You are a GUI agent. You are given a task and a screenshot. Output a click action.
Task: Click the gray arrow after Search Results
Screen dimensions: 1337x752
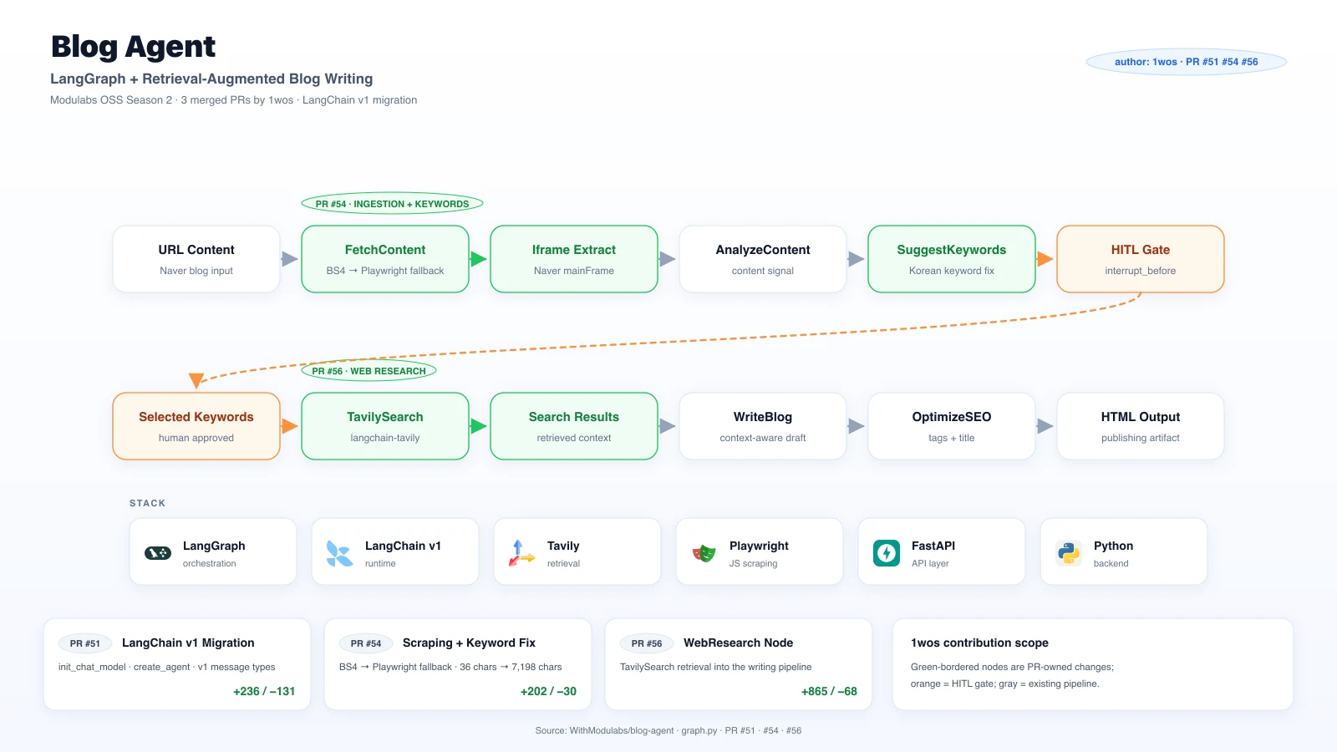tap(667, 426)
